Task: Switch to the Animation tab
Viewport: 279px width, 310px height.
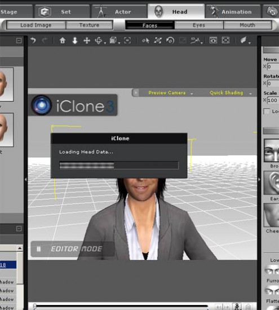Action: [x=233, y=12]
